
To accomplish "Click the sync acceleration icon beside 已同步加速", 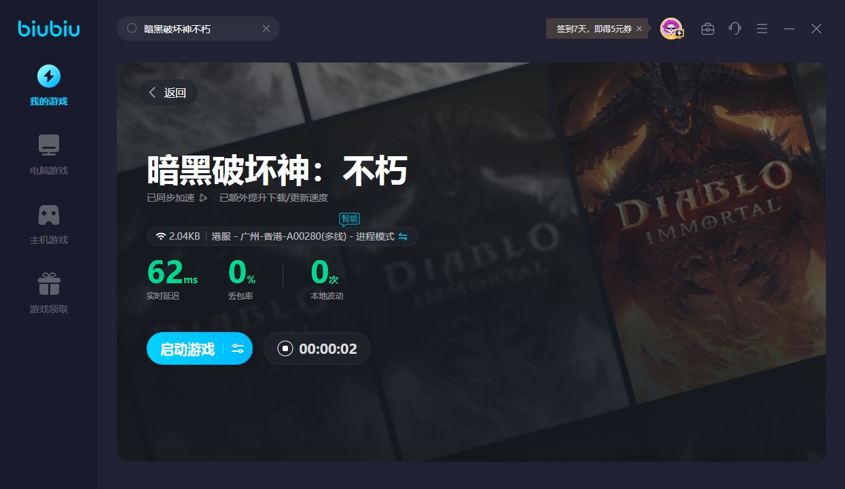I will (x=204, y=198).
